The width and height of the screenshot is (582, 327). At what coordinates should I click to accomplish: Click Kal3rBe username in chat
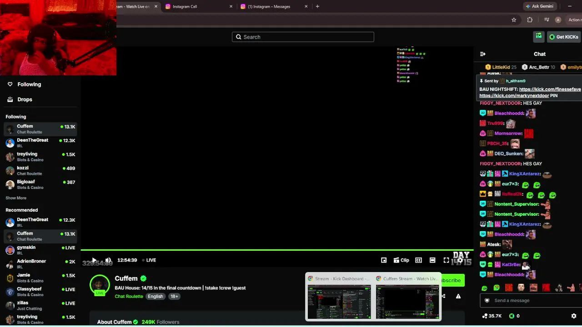click(511, 264)
